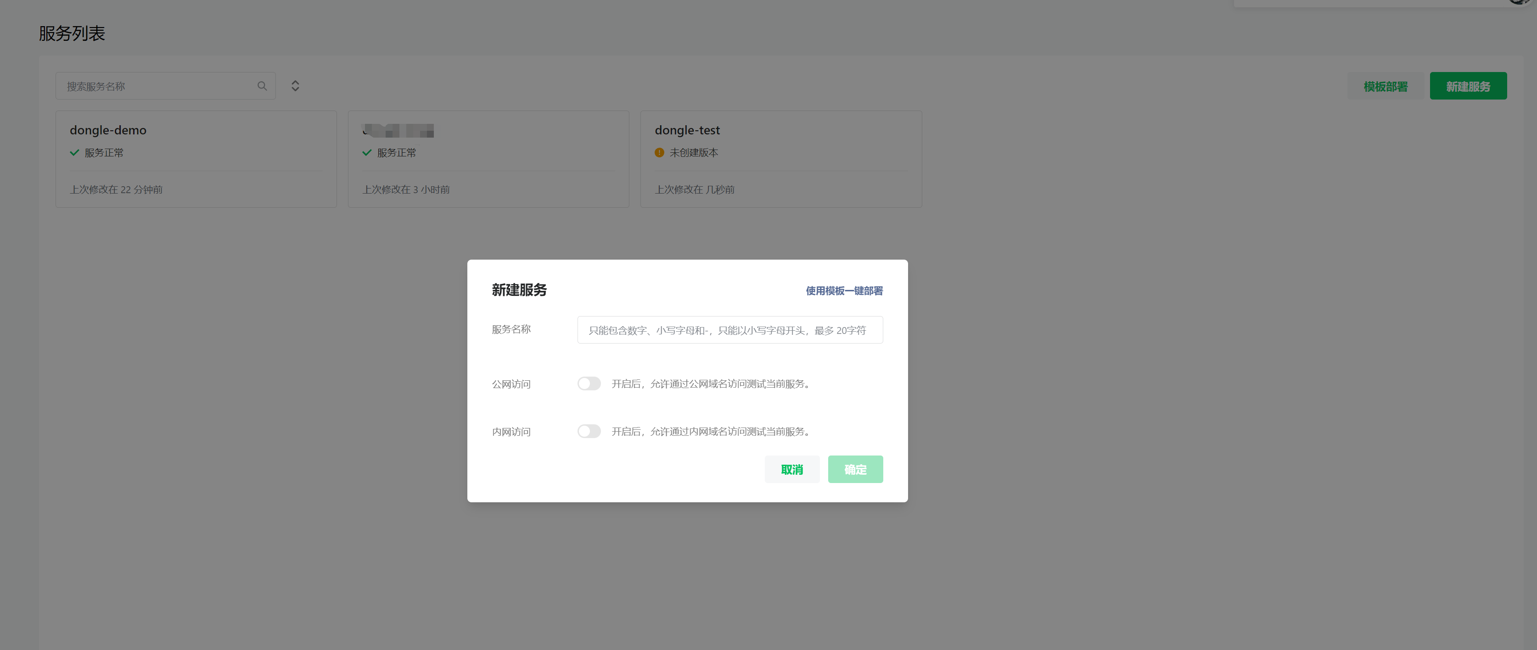The height and width of the screenshot is (650, 1537).
Task: Click green check icon on blurred-name service card
Action: point(367,153)
